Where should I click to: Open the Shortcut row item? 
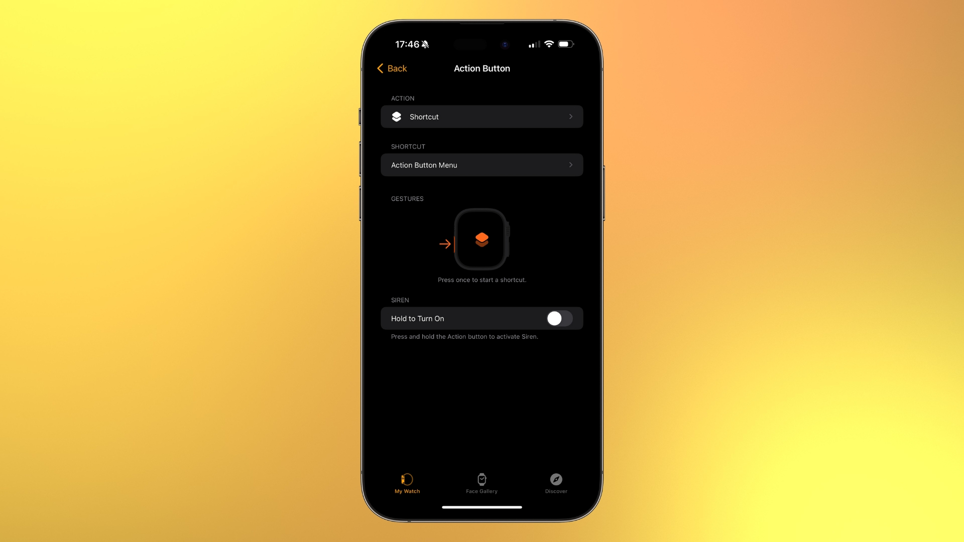point(482,116)
